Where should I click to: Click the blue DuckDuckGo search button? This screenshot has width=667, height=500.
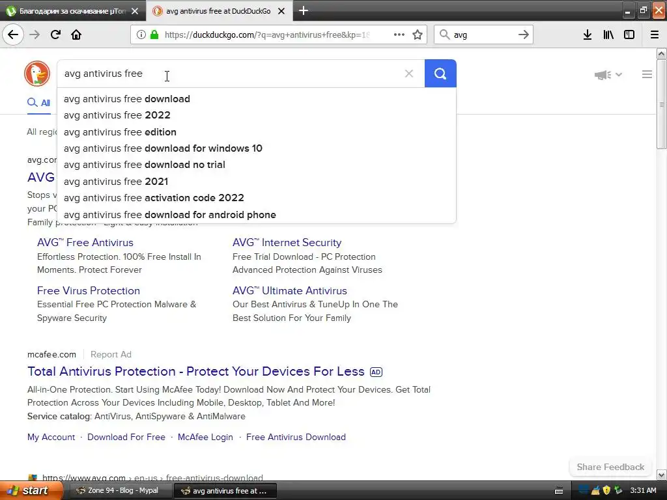440,74
